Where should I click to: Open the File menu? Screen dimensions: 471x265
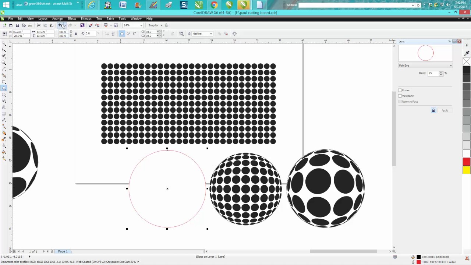point(10,19)
